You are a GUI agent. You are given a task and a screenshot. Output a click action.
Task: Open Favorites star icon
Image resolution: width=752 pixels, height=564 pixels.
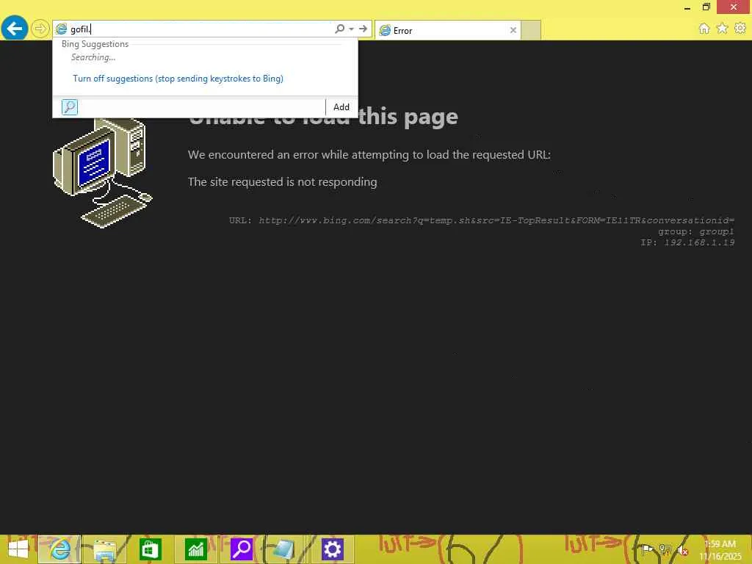click(x=723, y=29)
